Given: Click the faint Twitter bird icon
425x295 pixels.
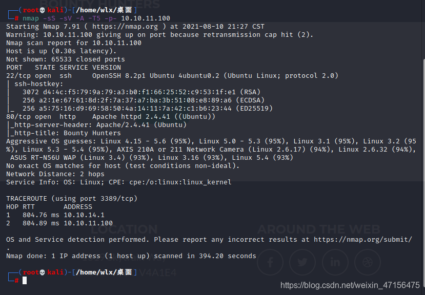Looking at the screenshot, I should [302, 262].
